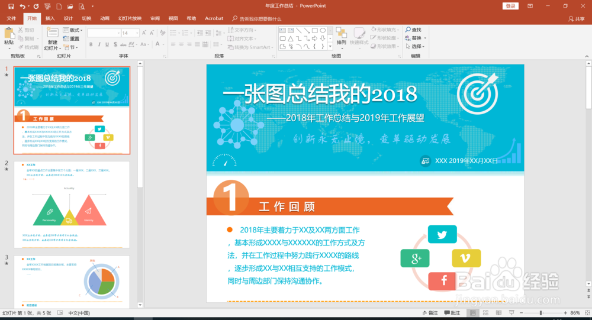The height and width of the screenshot is (320, 592).
Task: Toggle strikethrough formatting
Action: click(123, 44)
